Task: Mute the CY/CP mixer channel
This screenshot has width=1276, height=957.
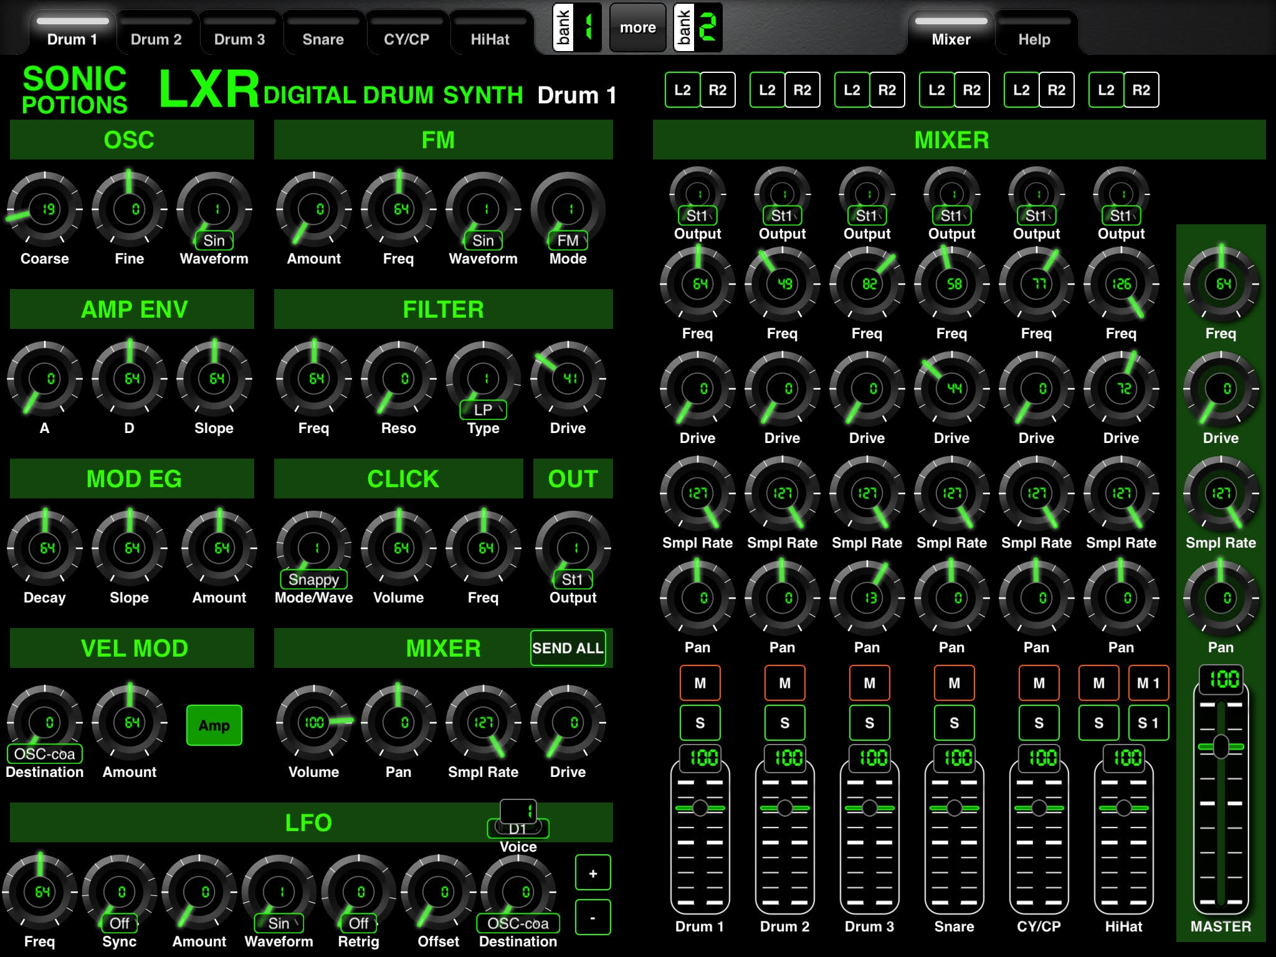Action: pos(1039,683)
